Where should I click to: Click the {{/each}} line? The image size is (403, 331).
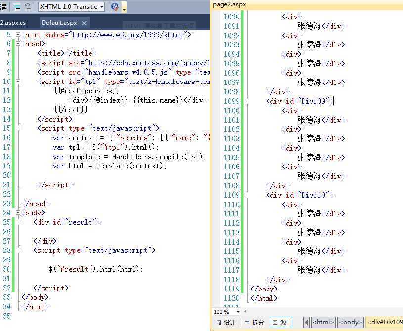(71, 110)
